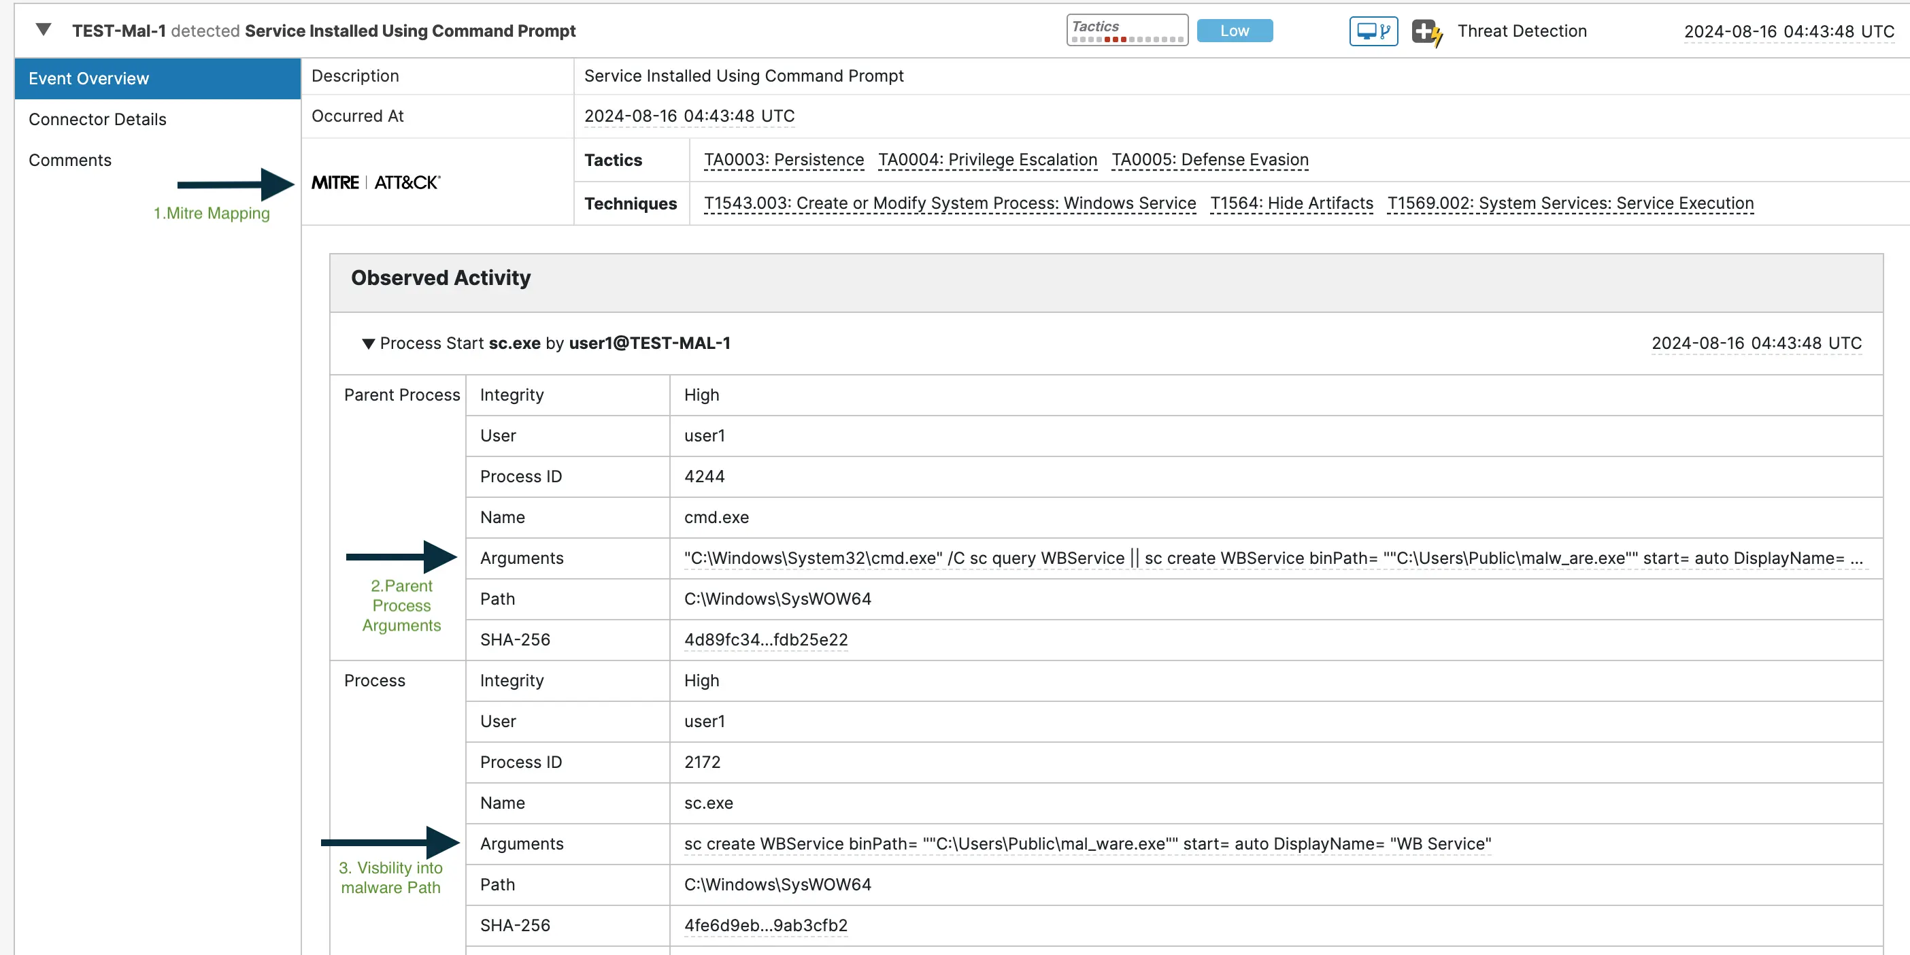Open the Connector Details section
This screenshot has height=955, width=1910.
(x=97, y=118)
